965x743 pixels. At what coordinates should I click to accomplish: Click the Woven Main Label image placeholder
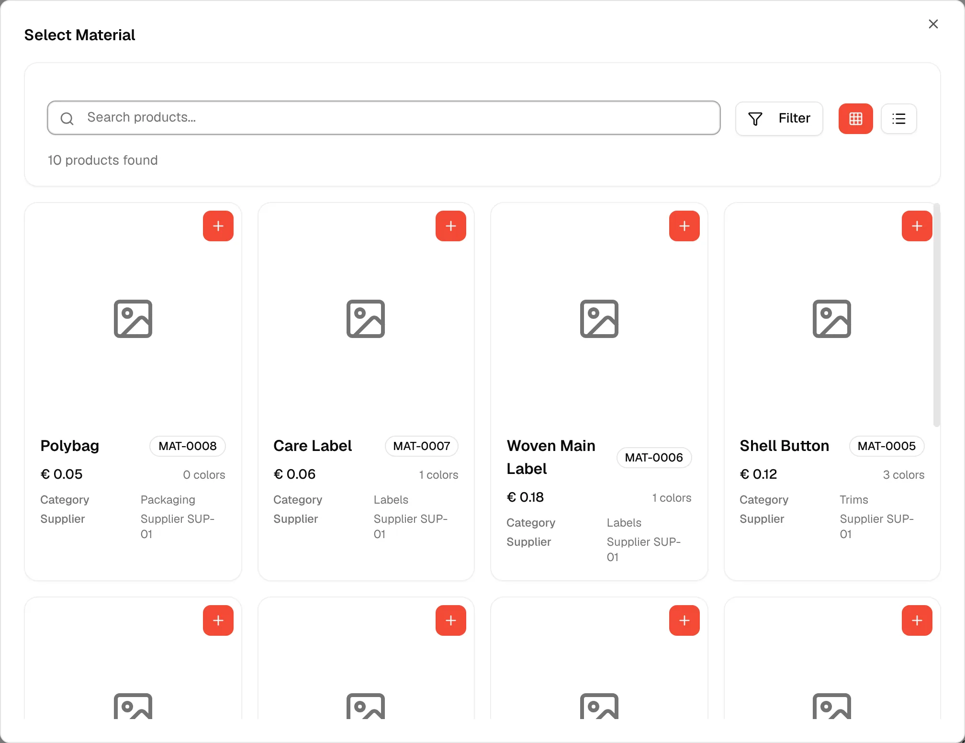coord(599,319)
